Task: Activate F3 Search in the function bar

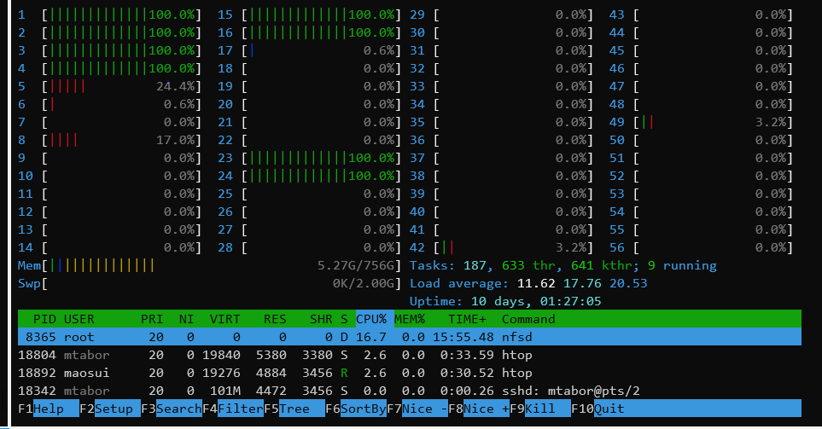Action: pos(178,409)
